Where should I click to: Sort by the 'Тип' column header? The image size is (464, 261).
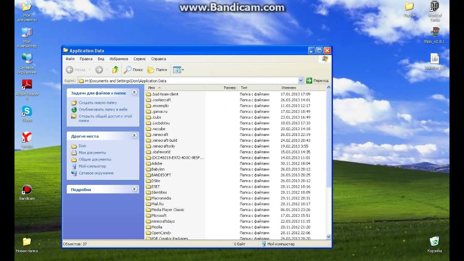pos(258,88)
